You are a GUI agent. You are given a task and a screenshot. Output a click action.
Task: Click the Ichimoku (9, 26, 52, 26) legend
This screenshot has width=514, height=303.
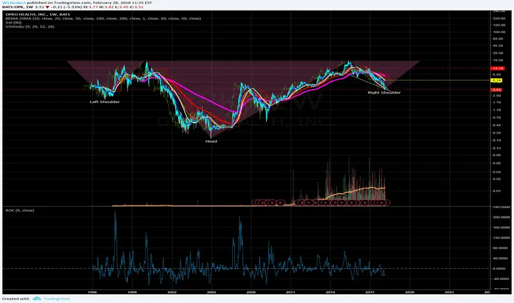30,26
